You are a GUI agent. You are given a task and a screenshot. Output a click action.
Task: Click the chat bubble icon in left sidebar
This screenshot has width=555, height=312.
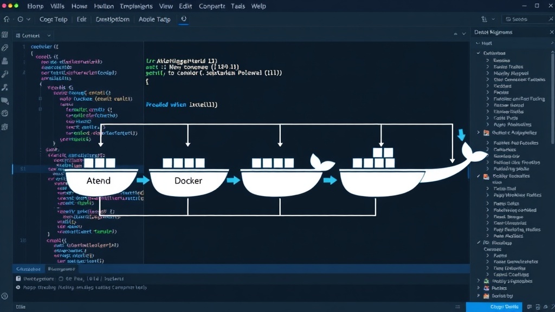pos(4,101)
